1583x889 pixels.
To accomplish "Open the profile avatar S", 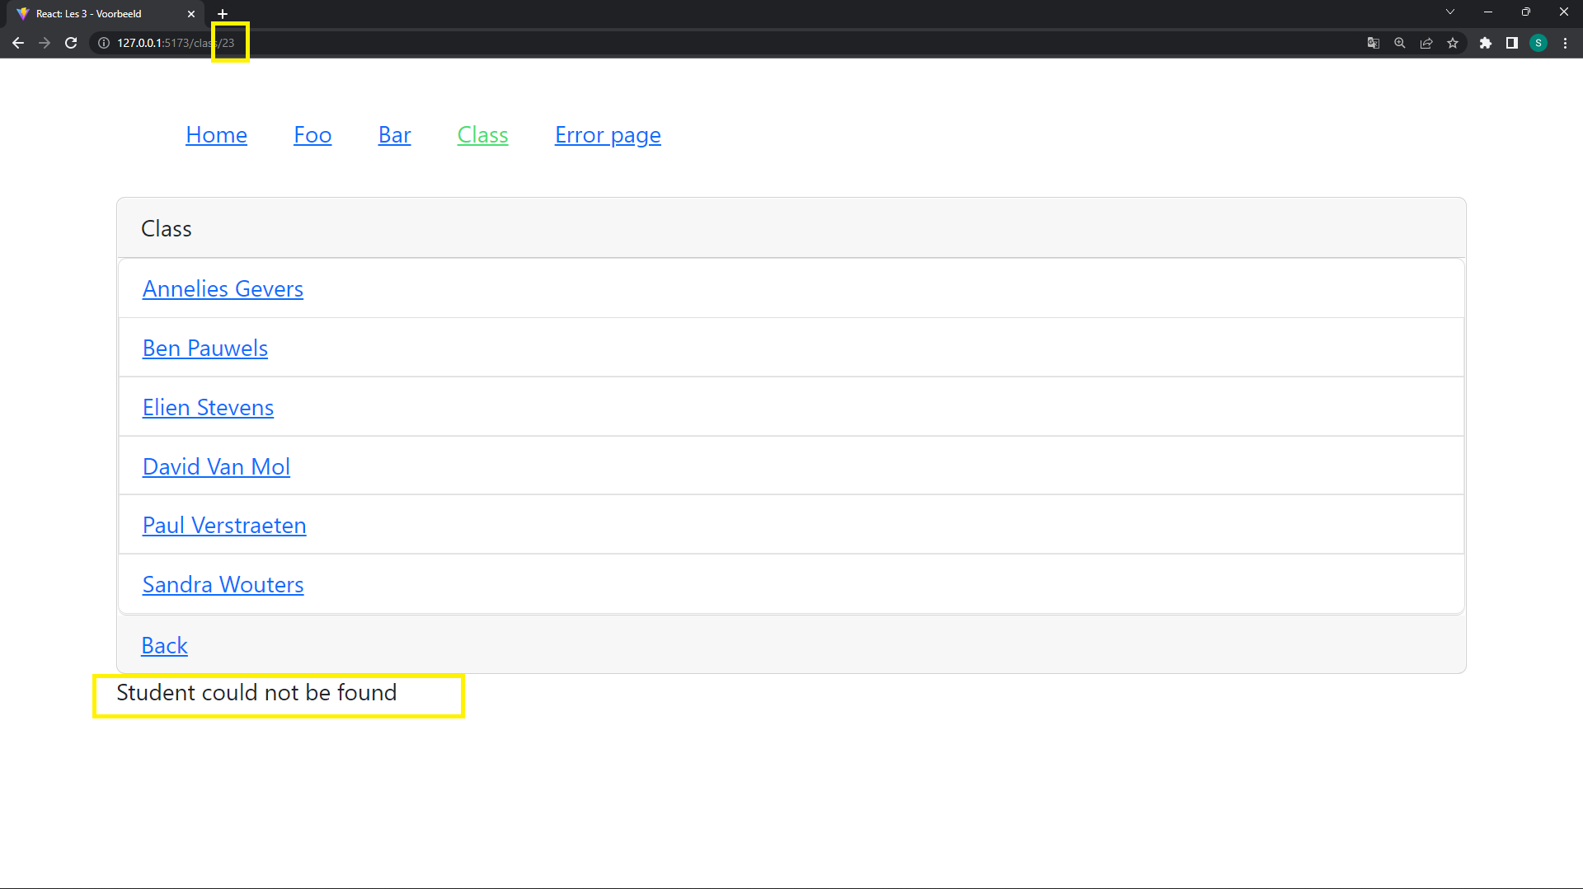I will pyautogui.click(x=1538, y=43).
